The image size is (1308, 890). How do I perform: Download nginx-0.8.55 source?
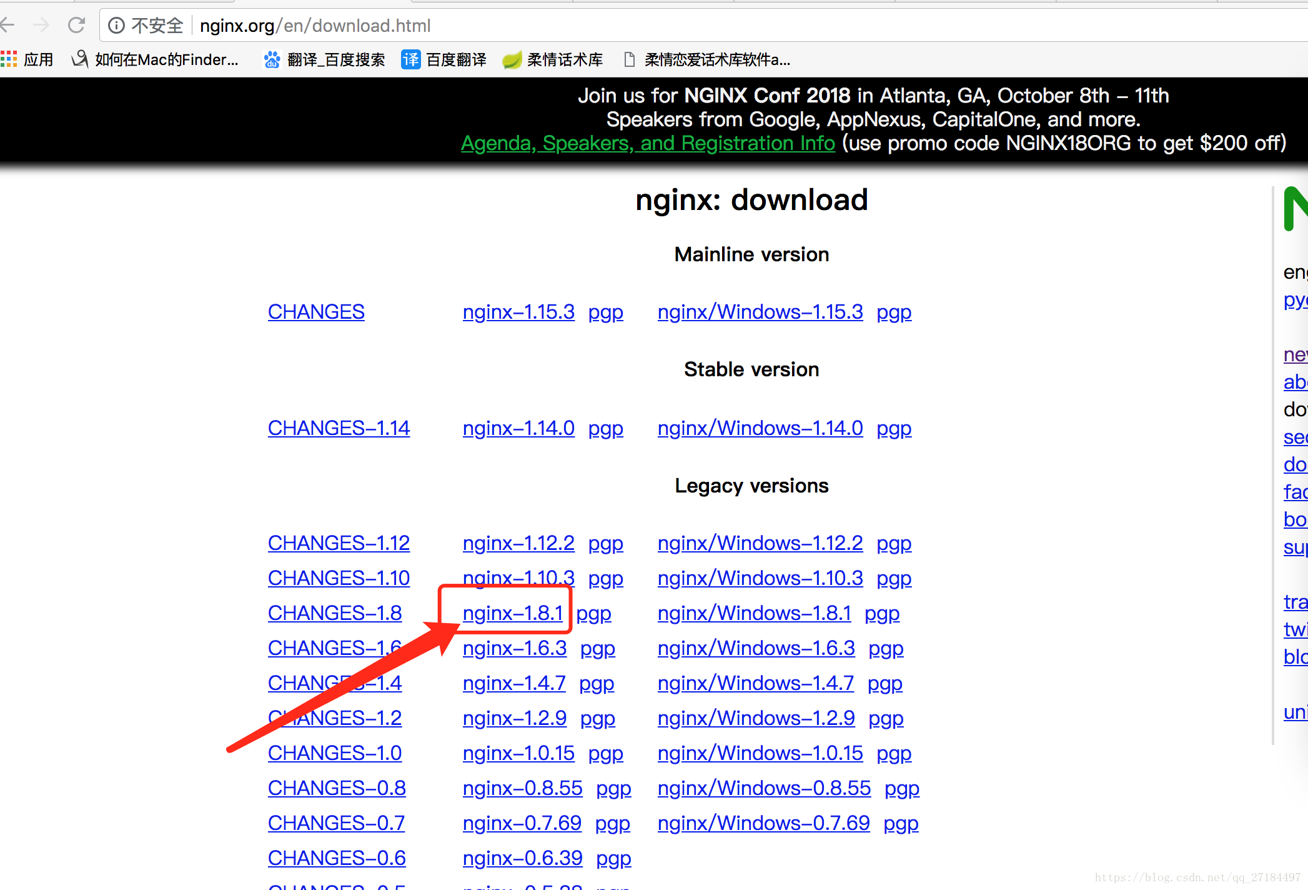pyautogui.click(x=523, y=788)
